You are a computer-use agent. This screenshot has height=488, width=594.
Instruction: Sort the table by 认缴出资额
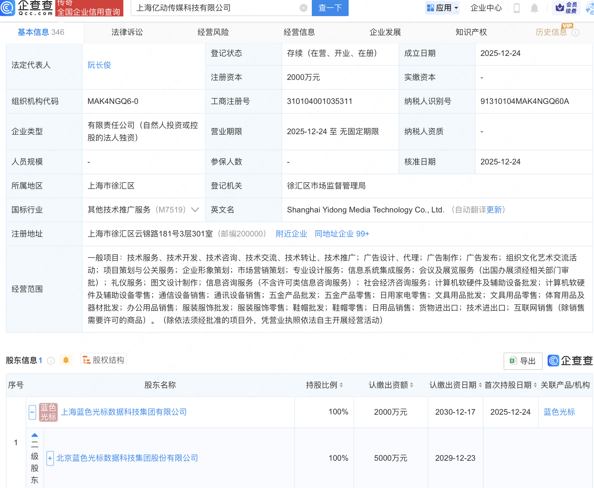click(x=411, y=385)
